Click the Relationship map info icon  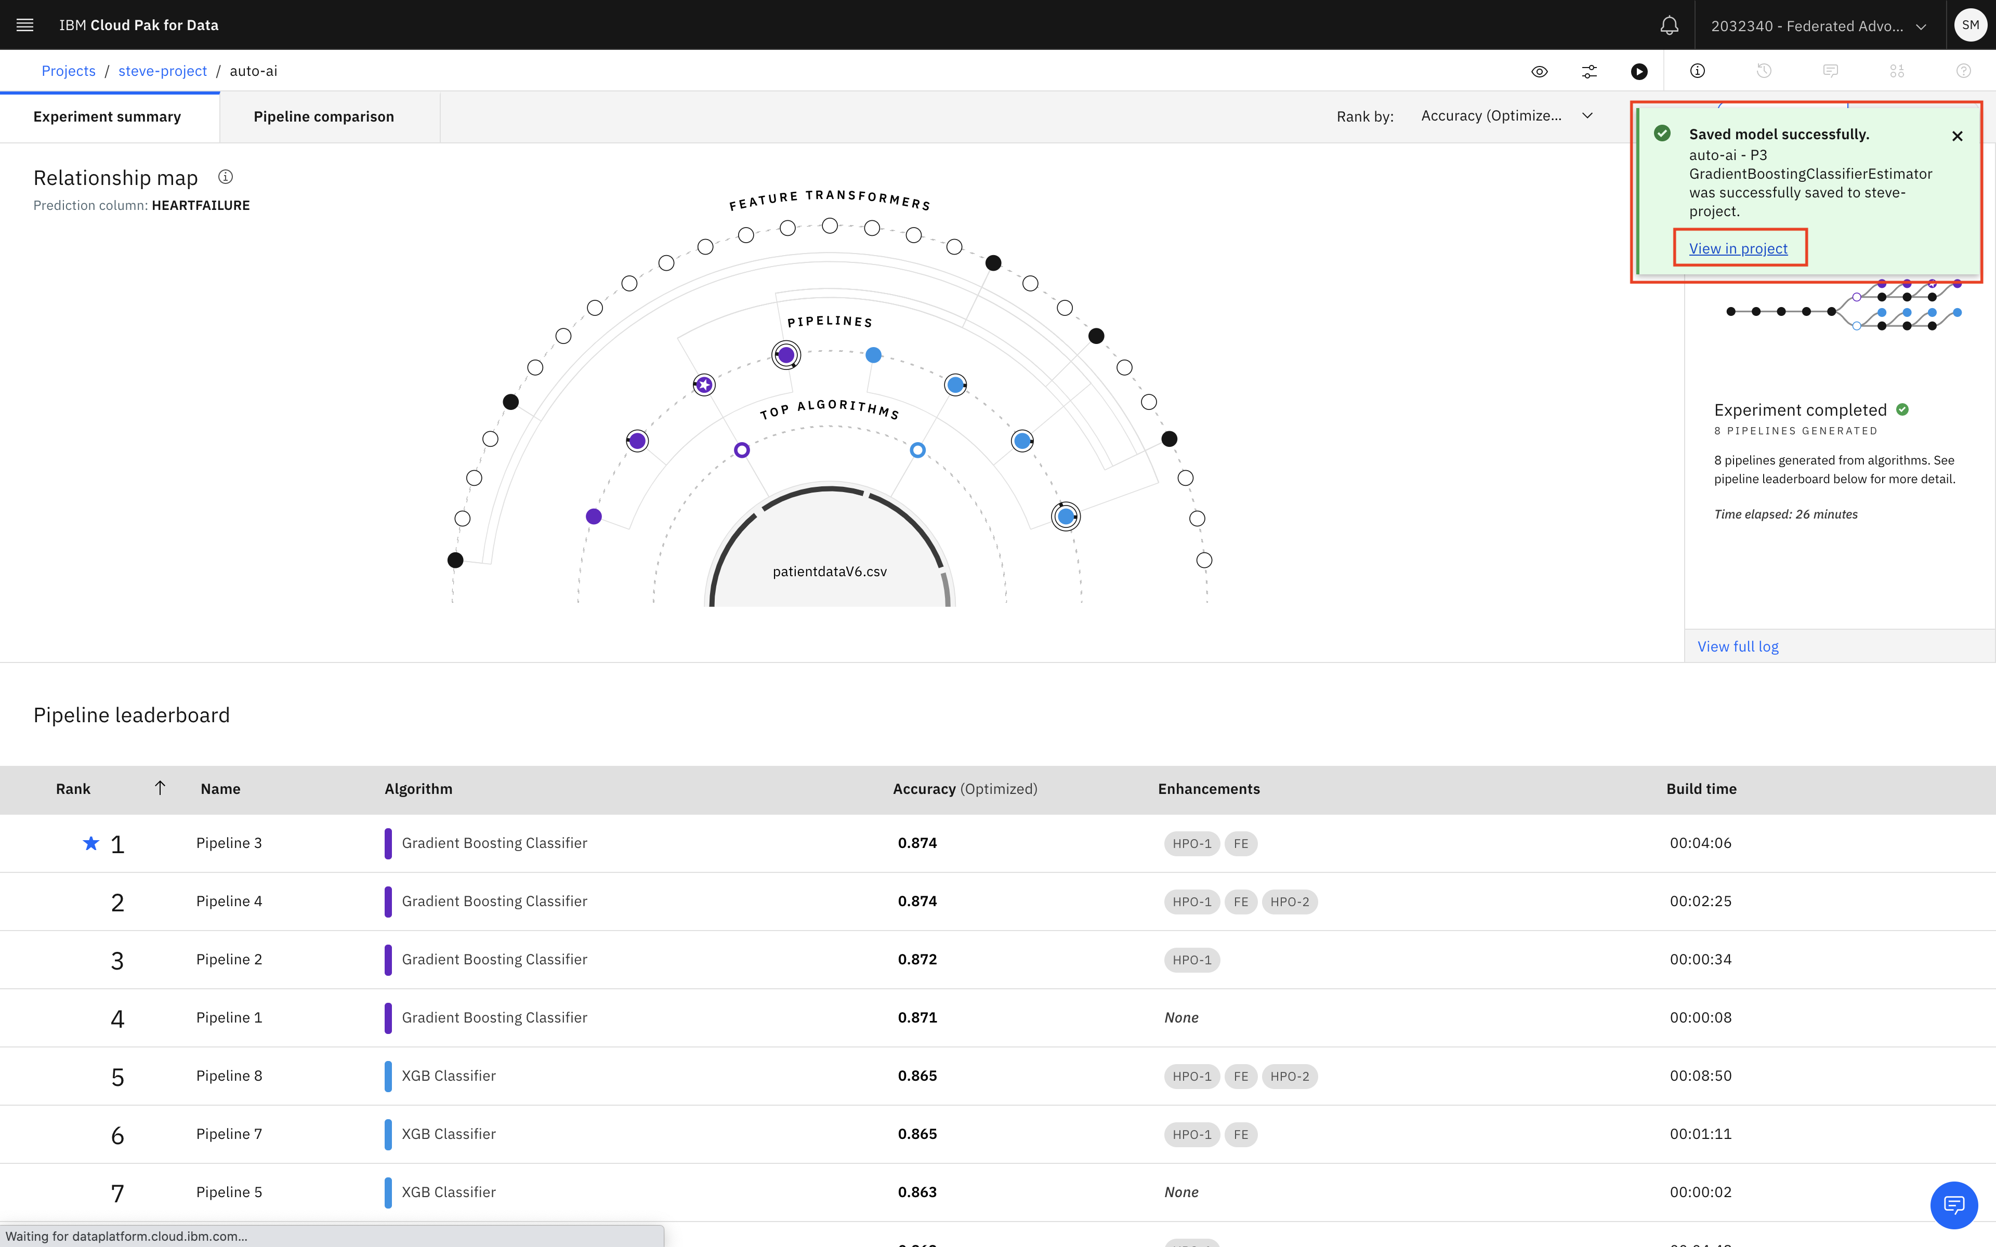click(225, 177)
